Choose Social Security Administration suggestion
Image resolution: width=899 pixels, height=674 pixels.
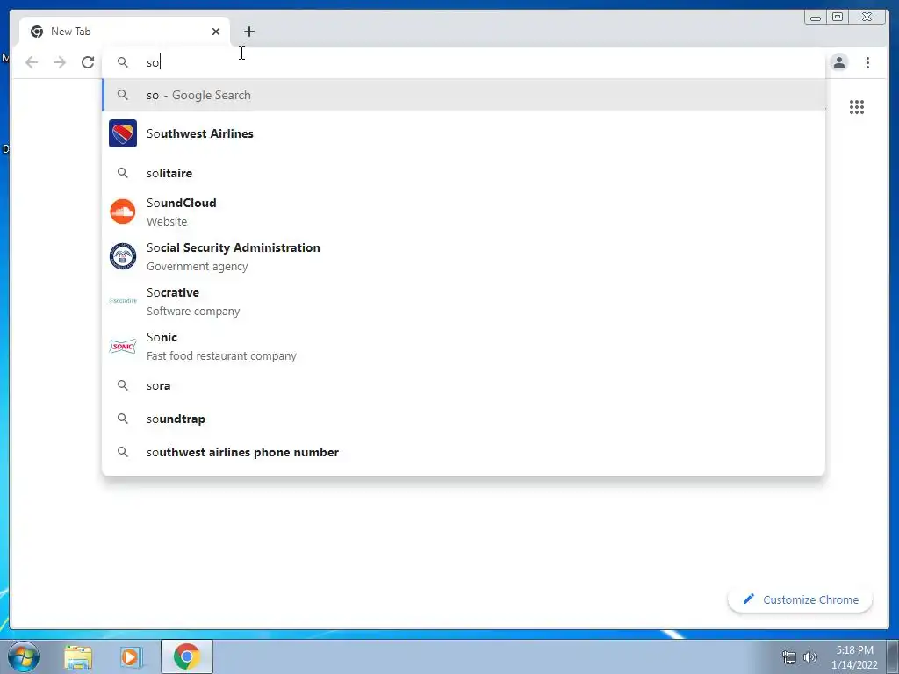click(464, 256)
